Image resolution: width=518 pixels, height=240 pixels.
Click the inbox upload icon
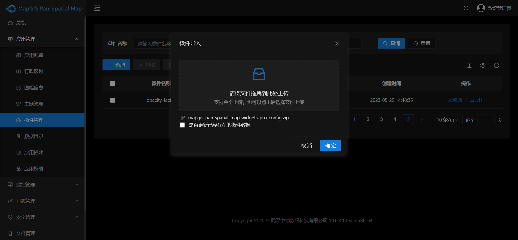(259, 74)
